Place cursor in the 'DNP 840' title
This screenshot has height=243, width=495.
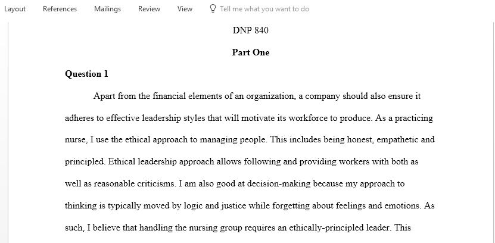[251, 30]
